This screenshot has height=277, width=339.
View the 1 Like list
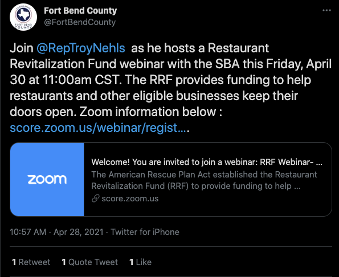[140, 262]
